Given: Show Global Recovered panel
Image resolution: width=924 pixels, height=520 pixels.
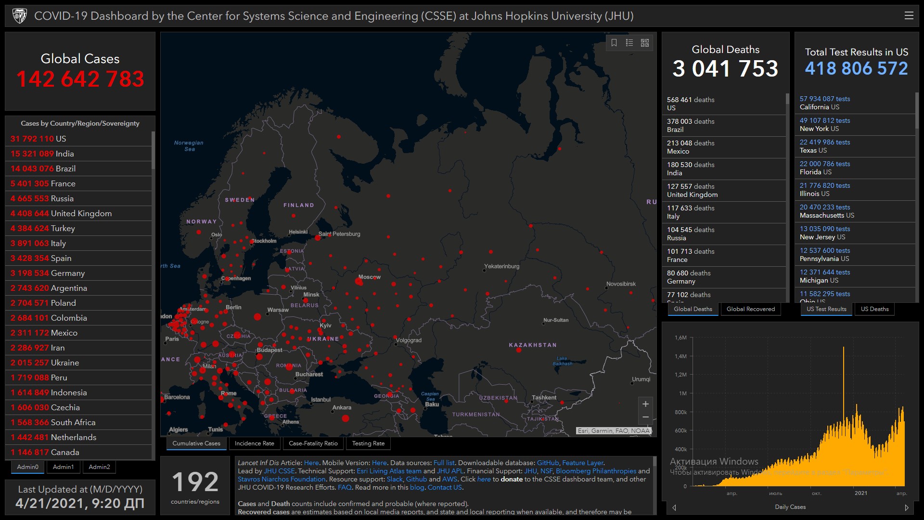Looking at the screenshot, I should point(750,309).
